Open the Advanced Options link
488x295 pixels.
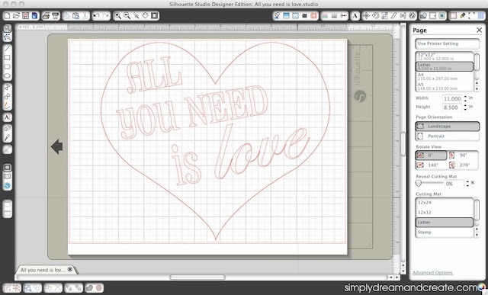click(x=432, y=273)
